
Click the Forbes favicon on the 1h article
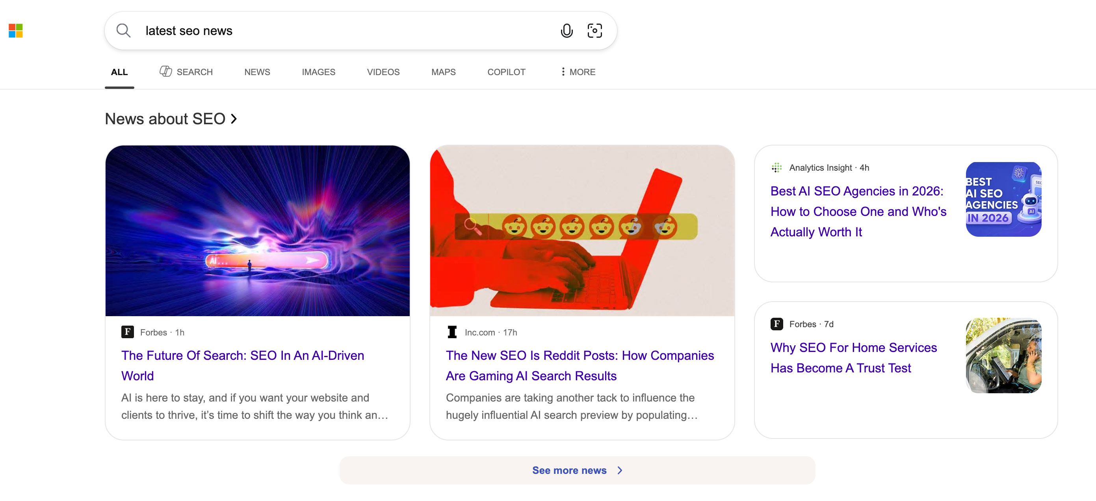128,332
